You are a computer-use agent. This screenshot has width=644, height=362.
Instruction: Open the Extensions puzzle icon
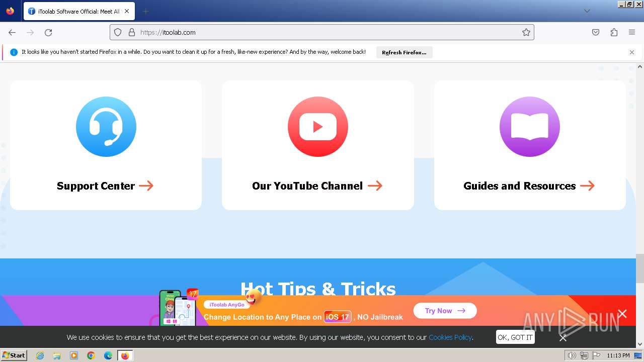pyautogui.click(x=614, y=32)
